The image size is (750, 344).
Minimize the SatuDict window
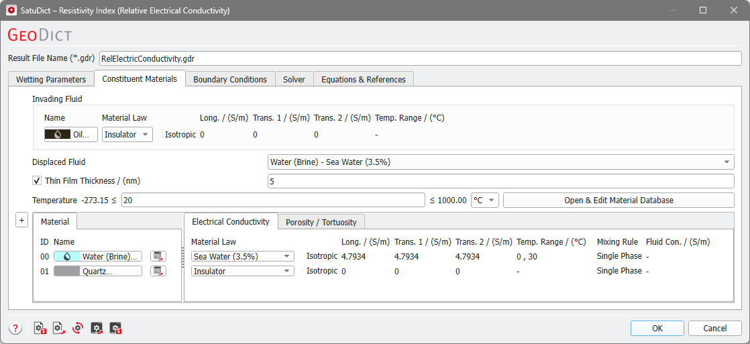coord(674,10)
